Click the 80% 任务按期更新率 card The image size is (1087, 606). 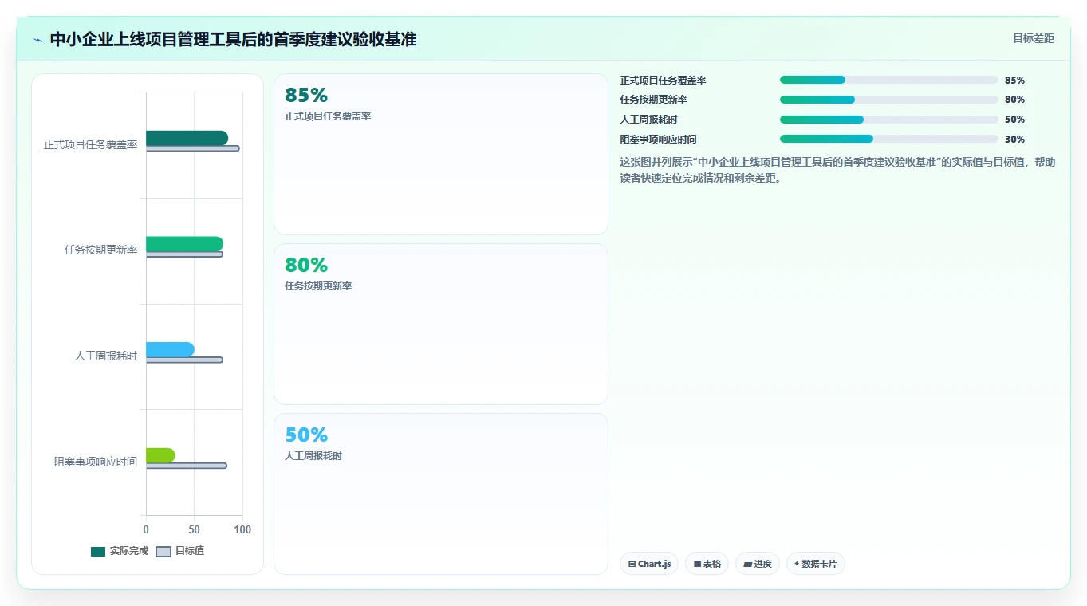click(441, 325)
